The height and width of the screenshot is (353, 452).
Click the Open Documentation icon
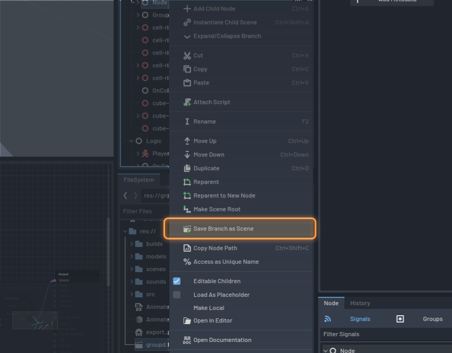(187, 340)
